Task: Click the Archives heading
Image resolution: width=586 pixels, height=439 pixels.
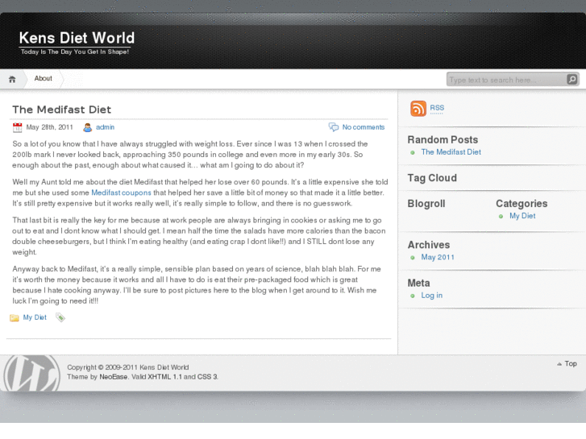Action: click(x=429, y=245)
